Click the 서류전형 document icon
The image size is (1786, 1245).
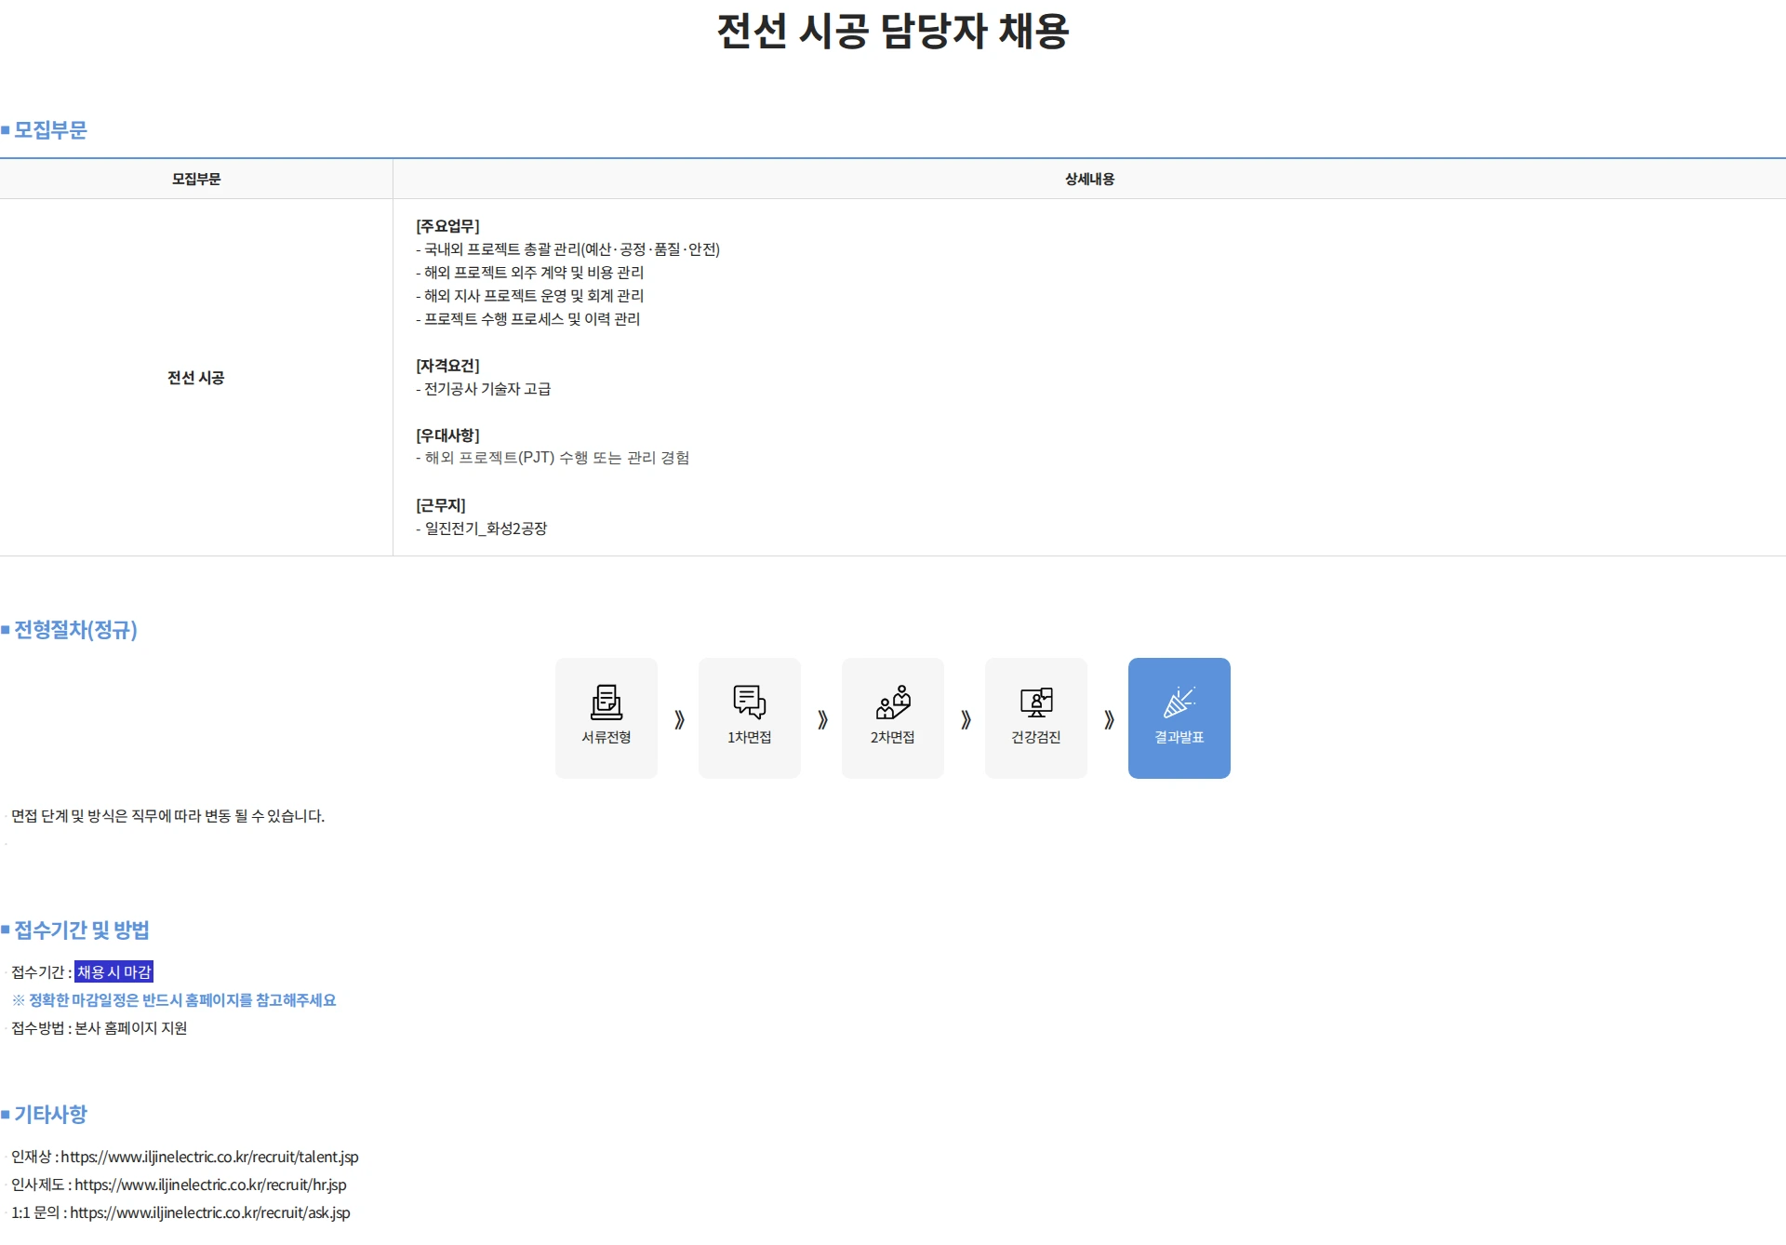[606, 702]
